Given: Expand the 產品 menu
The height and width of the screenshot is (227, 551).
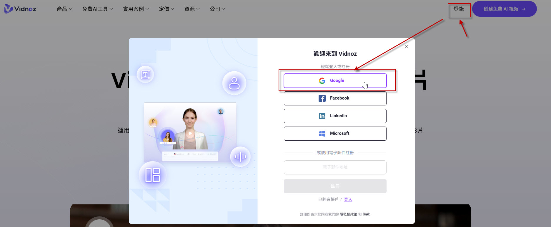Looking at the screenshot, I should click(x=64, y=9).
